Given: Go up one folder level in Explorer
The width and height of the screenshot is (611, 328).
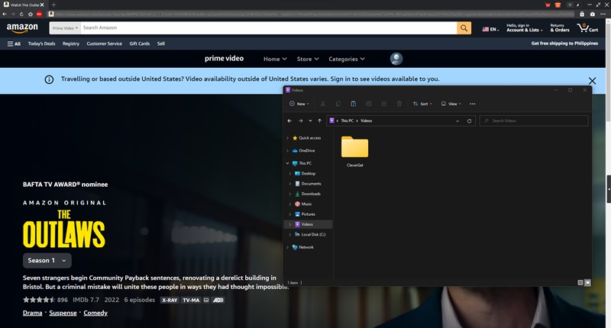Looking at the screenshot, I should (x=319, y=121).
